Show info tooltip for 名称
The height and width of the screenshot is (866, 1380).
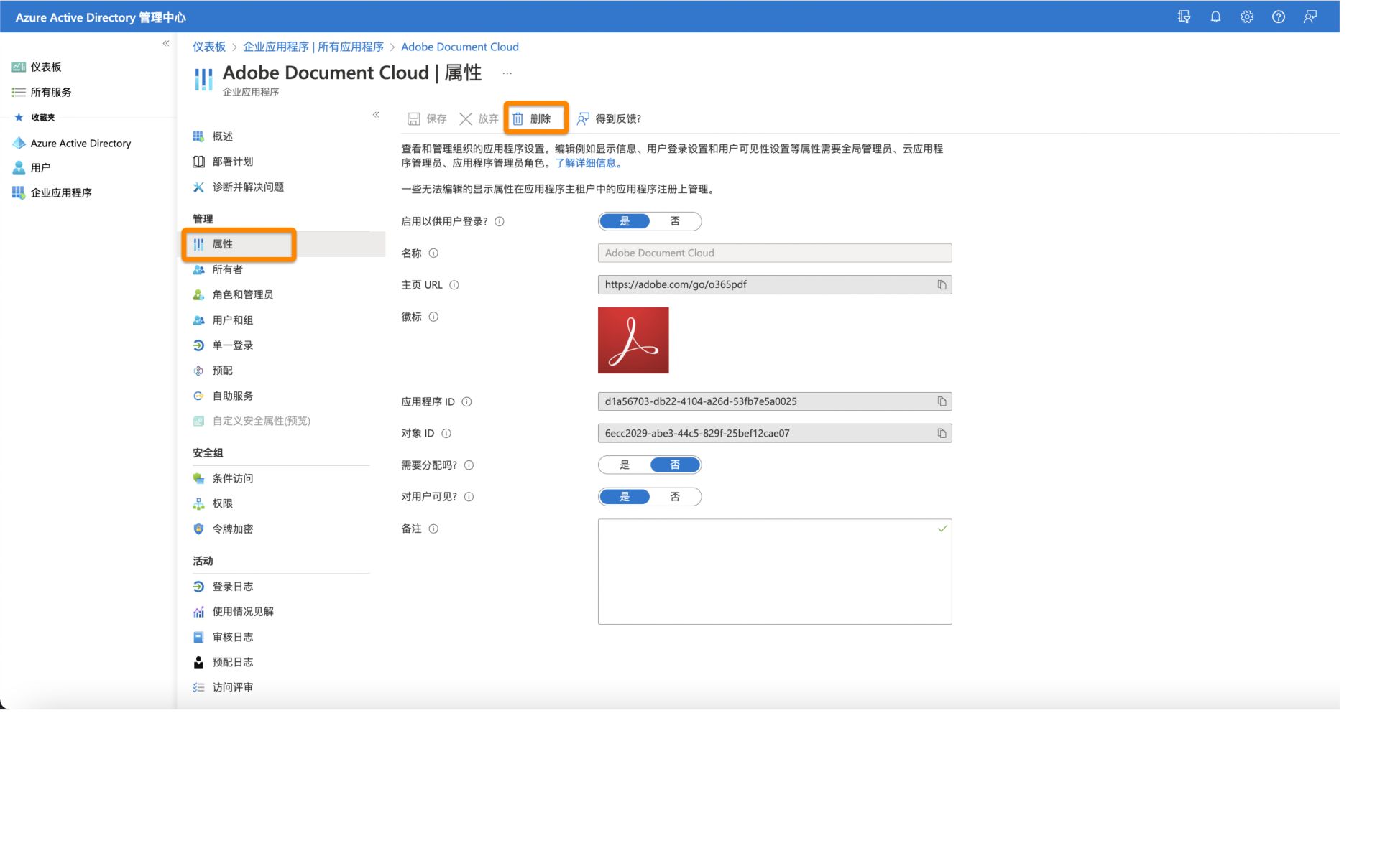[433, 253]
